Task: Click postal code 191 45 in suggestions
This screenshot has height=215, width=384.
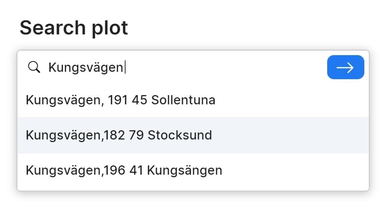Action: (x=128, y=100)
